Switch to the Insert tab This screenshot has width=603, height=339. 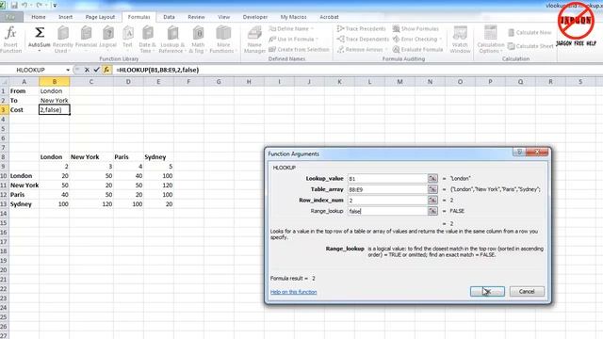click(x=65, y=17)
